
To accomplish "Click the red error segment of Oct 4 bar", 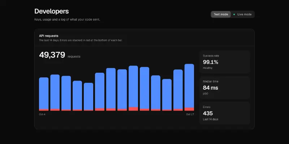I will (44, 110).
